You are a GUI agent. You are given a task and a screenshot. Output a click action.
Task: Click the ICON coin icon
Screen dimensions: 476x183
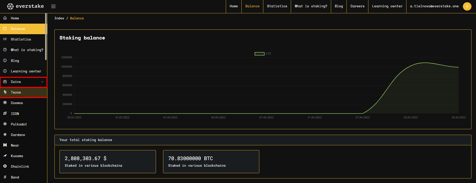pyautogui.click(x=5, y=114)
